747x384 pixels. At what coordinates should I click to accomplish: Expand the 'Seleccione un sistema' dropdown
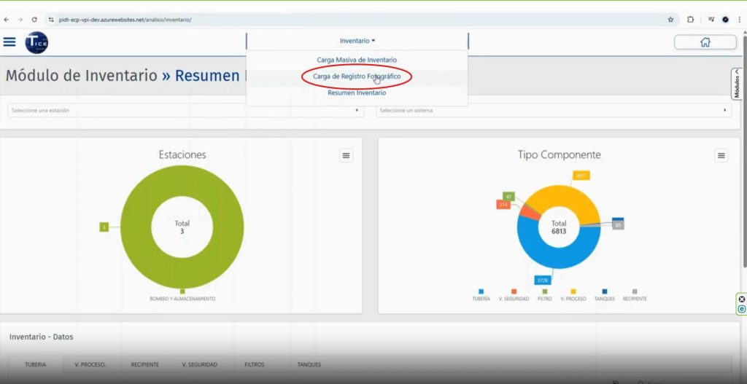pos(553,110)
